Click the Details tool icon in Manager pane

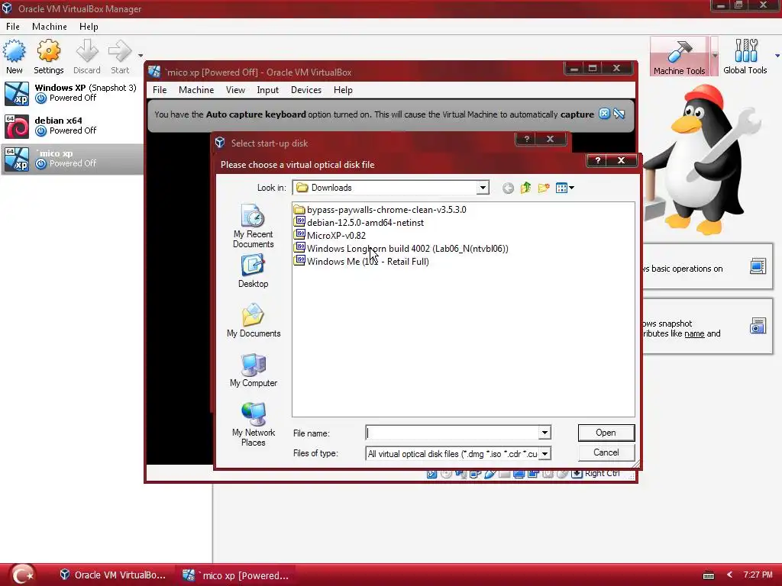tap(758, 266)
